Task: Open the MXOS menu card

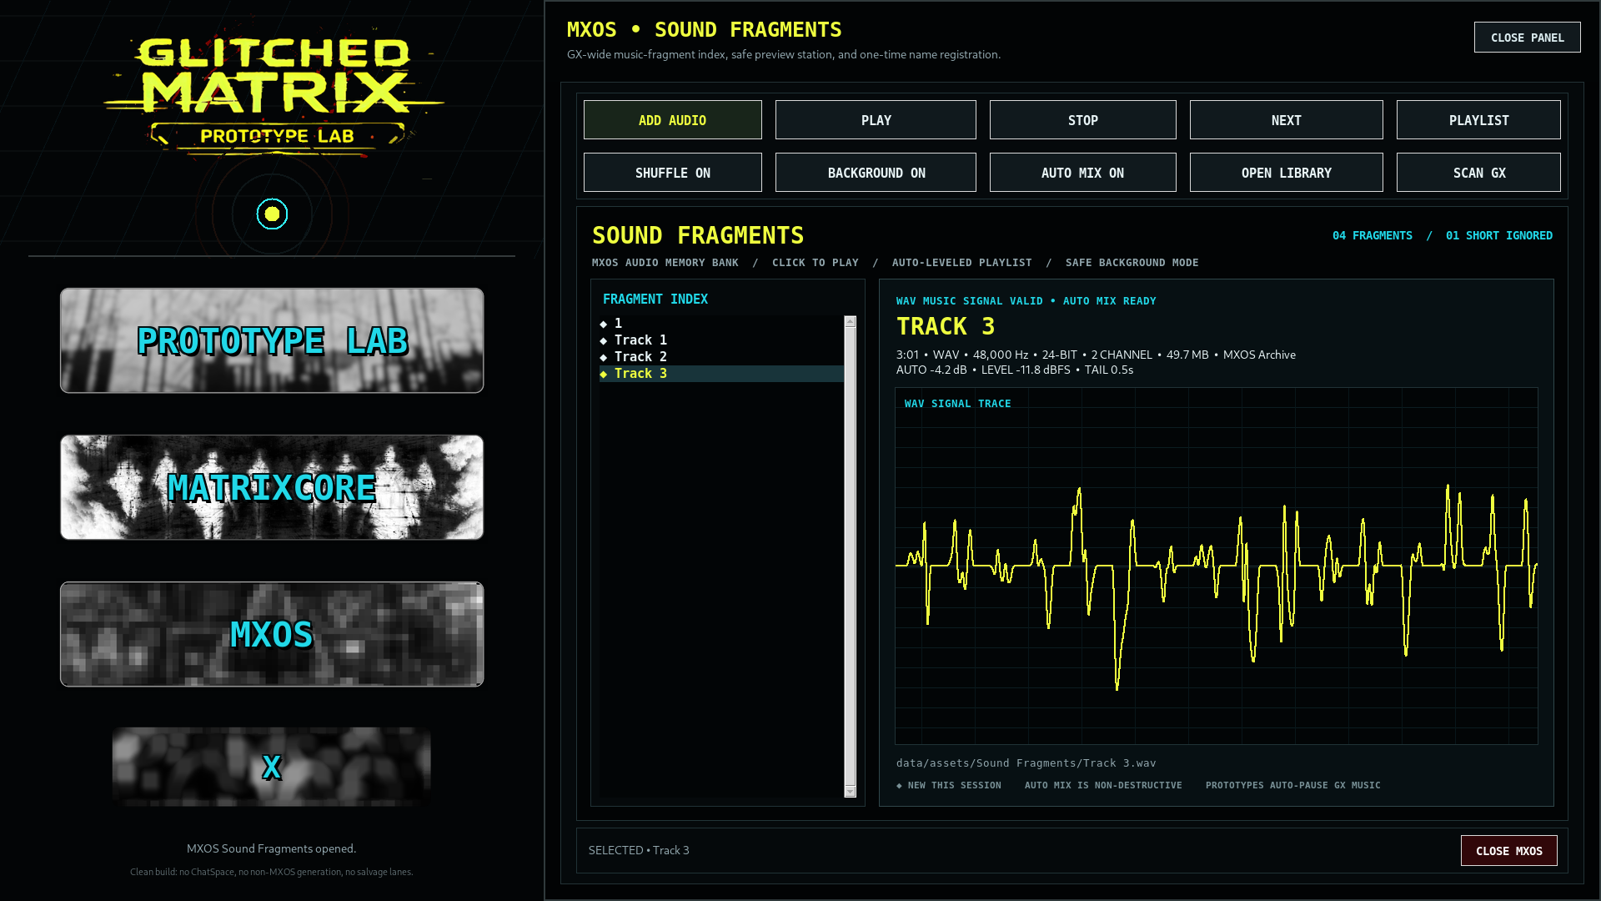Action: tap(272, 634)
